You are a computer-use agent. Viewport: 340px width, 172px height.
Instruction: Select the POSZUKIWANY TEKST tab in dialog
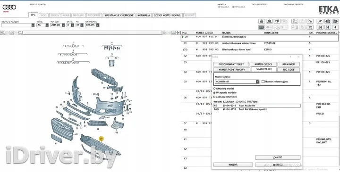(231, 64)
